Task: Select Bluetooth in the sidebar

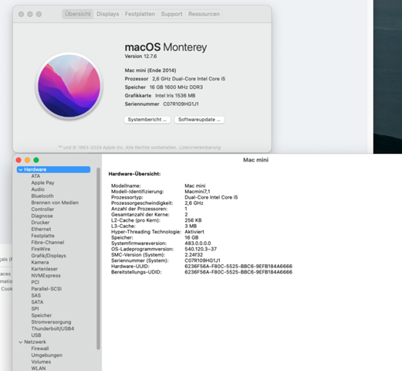Action: (x=42, y=196)
